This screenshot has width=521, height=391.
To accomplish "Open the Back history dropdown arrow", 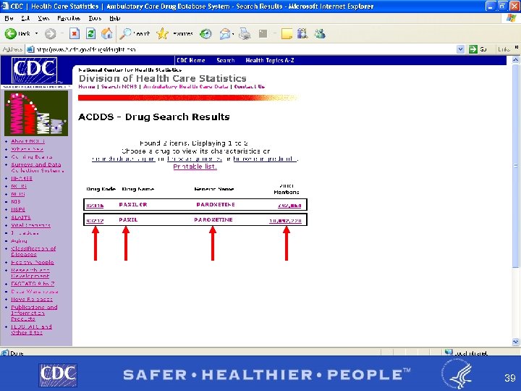I will pyautogui.click(x=36, y=33).
